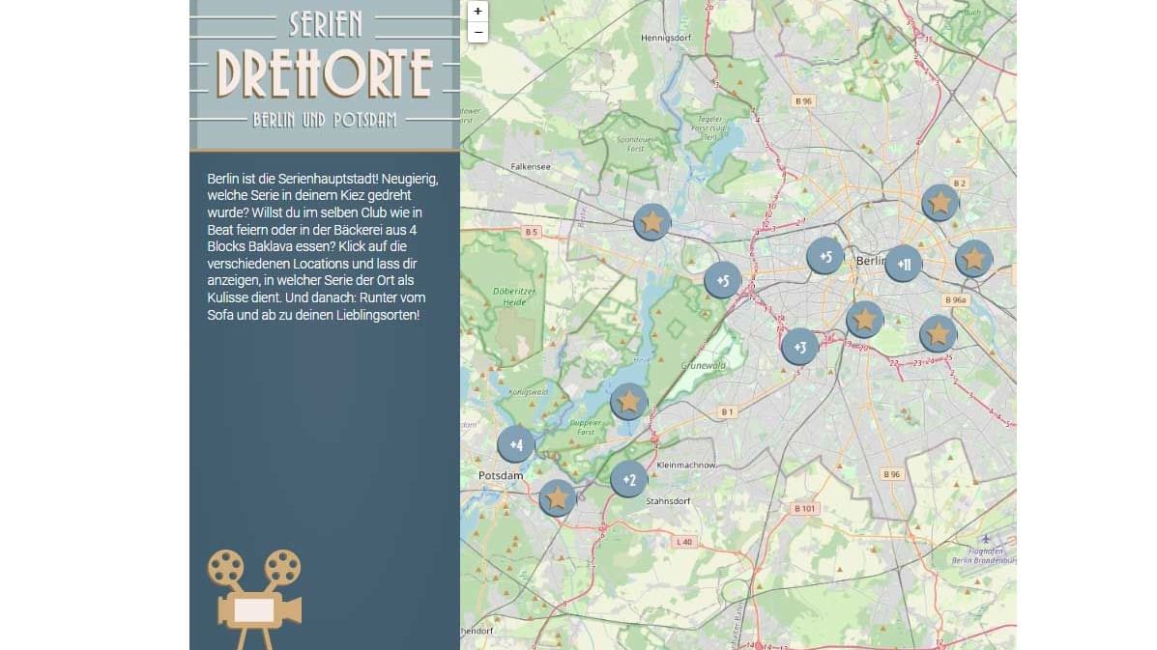Click the star marker near Düppeler Forst
Screen dimensions: 1157x650
[x=628, y=402]
